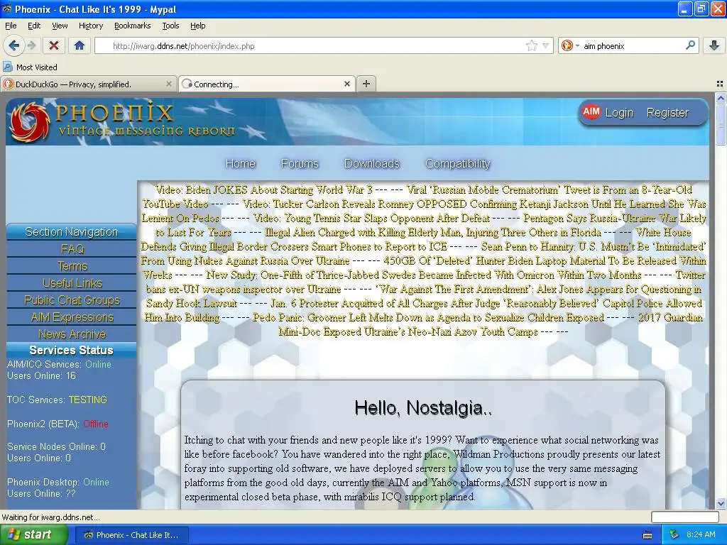
Task: Open the Compatibility nav link
Action: point(458,164)
